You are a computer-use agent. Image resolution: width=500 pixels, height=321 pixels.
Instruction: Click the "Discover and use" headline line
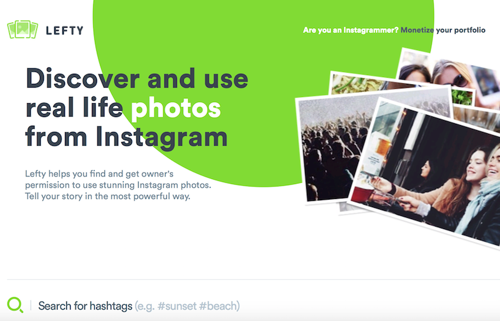(x=137, y=79)
